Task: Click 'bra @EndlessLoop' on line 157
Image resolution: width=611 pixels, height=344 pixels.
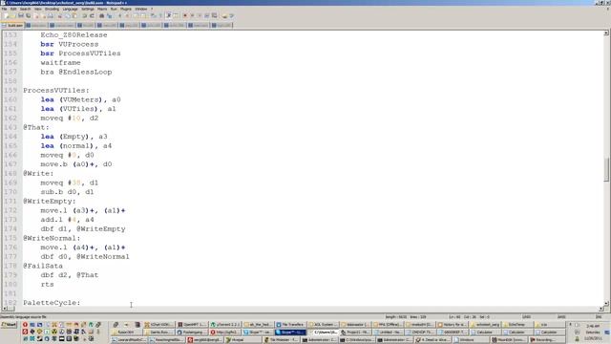Action: 76,73
